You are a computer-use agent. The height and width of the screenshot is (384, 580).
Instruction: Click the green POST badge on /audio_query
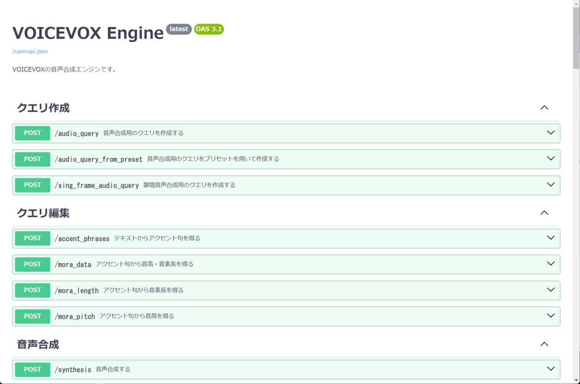pyautogui.click(x=32, y=133)
